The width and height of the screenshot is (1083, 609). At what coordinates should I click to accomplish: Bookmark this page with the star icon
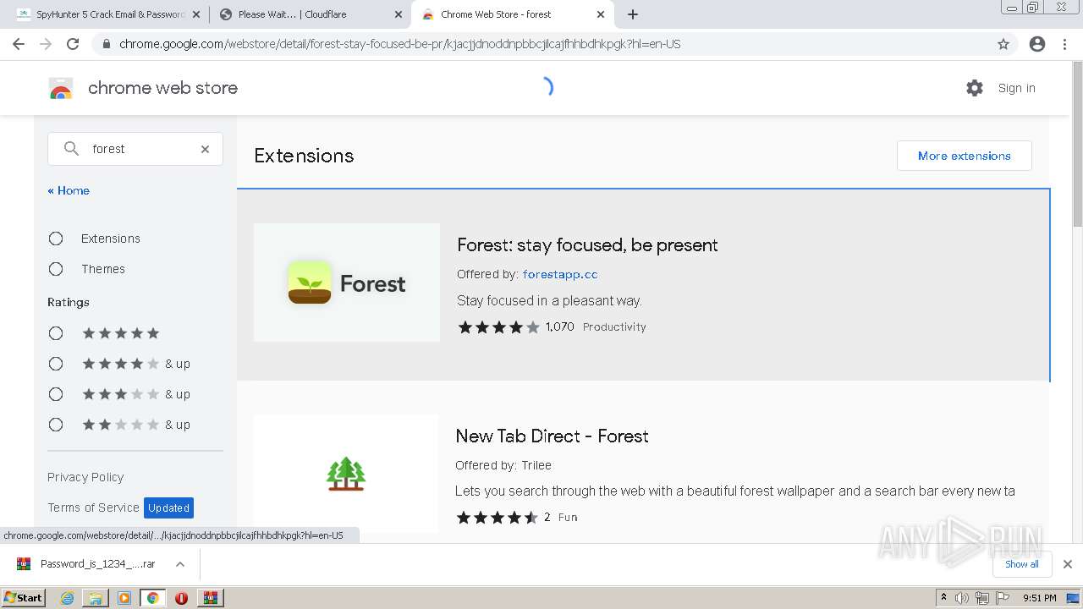pyautogui.click(x=1003, y=44)
